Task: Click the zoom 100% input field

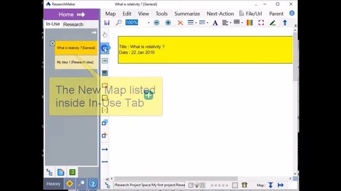Action: pos(135,22)
